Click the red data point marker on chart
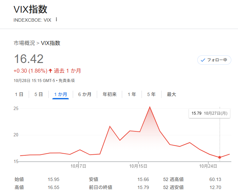 (220, 157)
